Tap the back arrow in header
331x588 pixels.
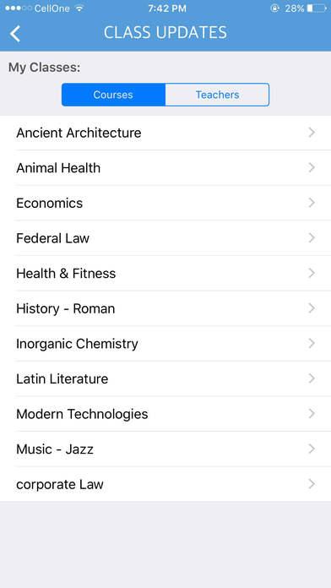click(15, 34)
